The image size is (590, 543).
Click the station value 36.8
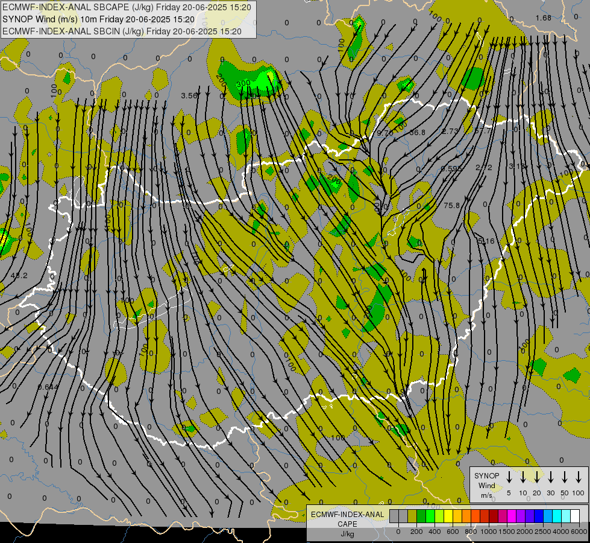coord(417,132)
